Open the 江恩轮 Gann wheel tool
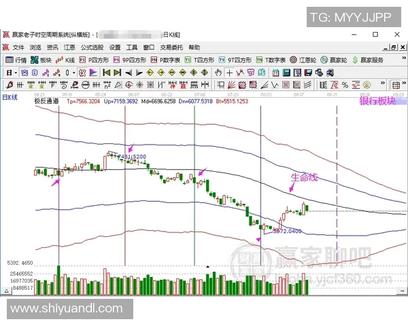Image resolution: width=408 pixels, height=326 pixels. point(303,60)
